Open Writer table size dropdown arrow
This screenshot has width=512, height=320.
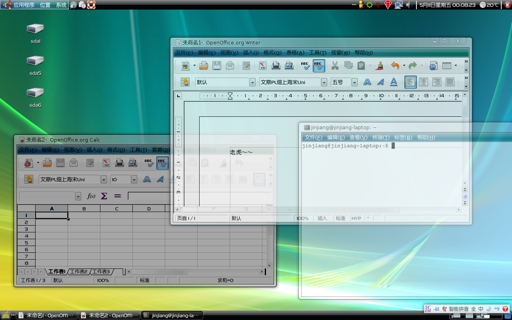click(456, 66)
